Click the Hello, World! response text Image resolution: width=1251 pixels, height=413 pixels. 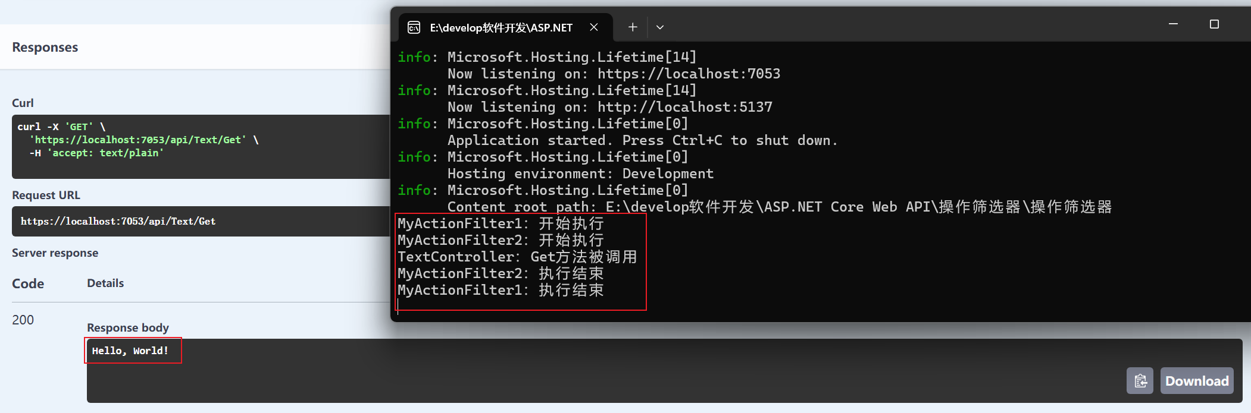[x=130, y=351]
